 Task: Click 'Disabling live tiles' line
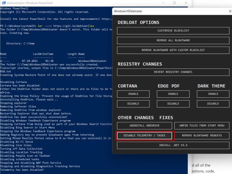(16, 145)
